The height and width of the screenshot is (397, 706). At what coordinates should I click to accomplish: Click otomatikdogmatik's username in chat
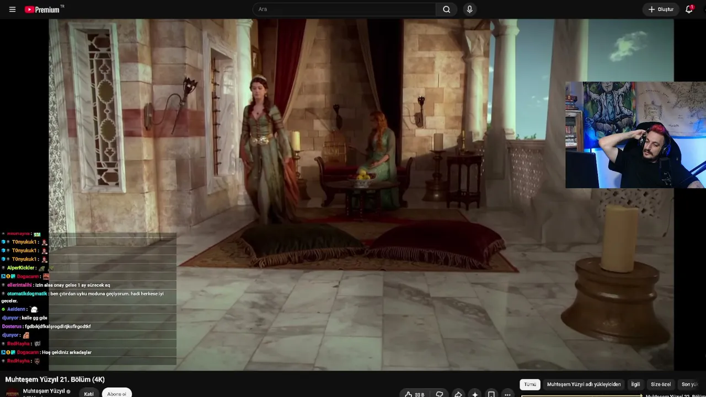(x=27, y=294)
